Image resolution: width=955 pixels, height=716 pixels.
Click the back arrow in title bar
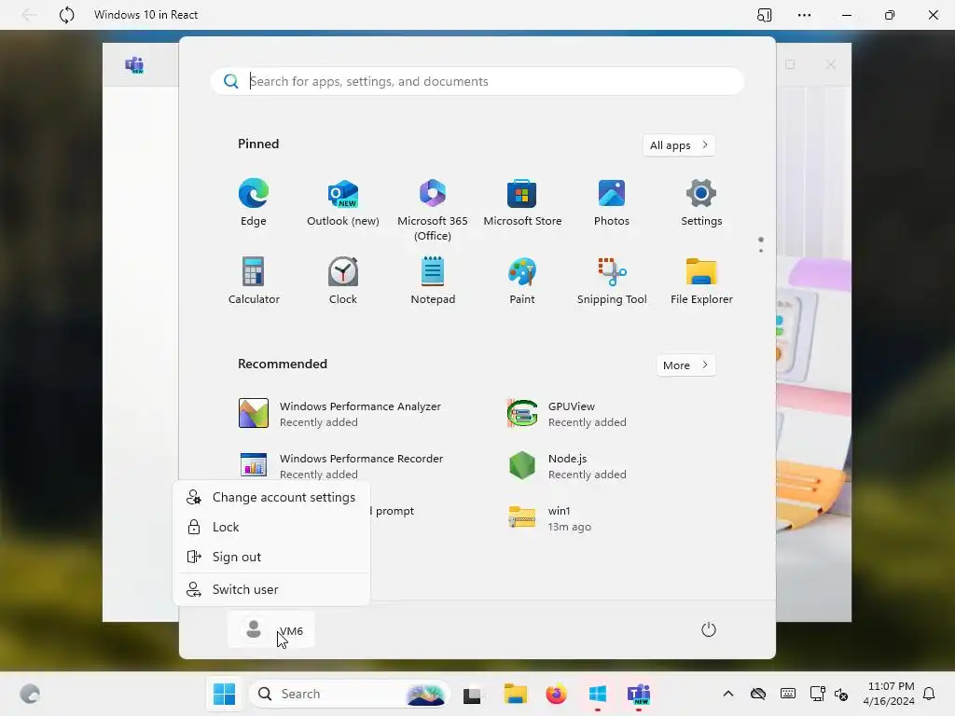[29, 15]
